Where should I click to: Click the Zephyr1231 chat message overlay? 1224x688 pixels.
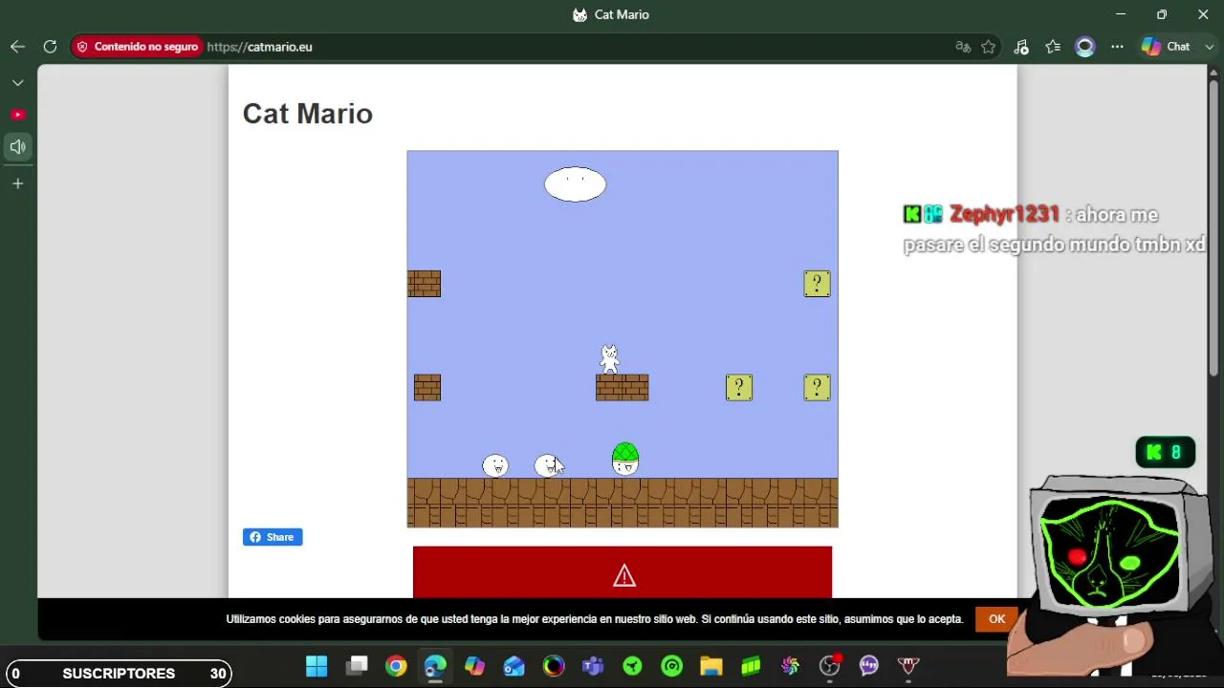1055,229
